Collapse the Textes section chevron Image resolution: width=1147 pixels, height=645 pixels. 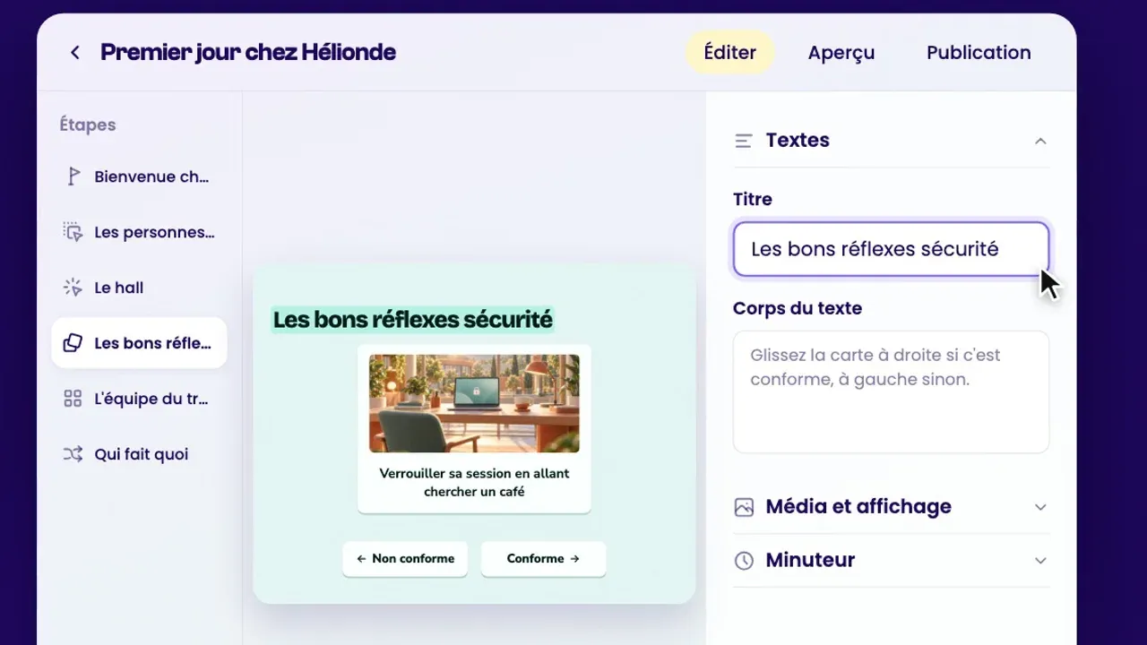[1040, 141]
